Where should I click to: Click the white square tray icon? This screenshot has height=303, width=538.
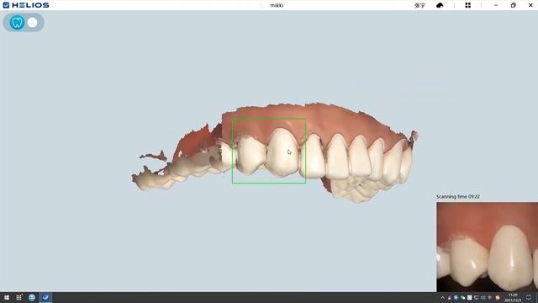pos(469,297)
